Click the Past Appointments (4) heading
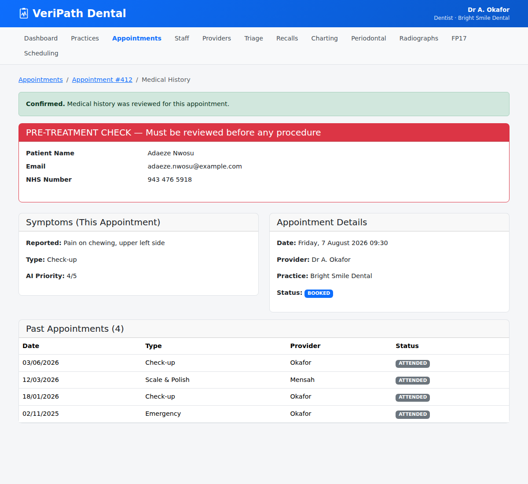The image size is (528, 484). pyautogui.click(x=75, y=329)
